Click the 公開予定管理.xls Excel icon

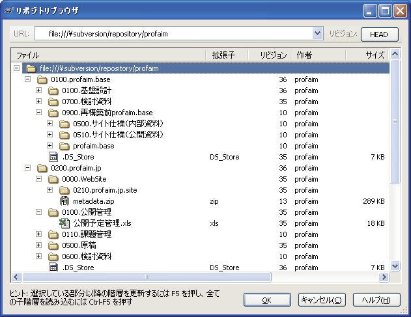[64, 223]
